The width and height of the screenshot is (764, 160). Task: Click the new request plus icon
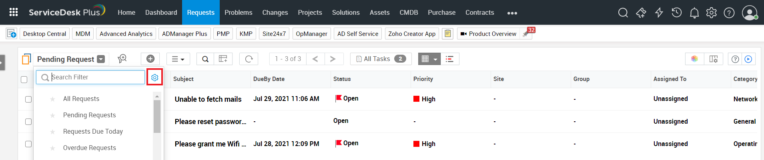pos(150,59)
